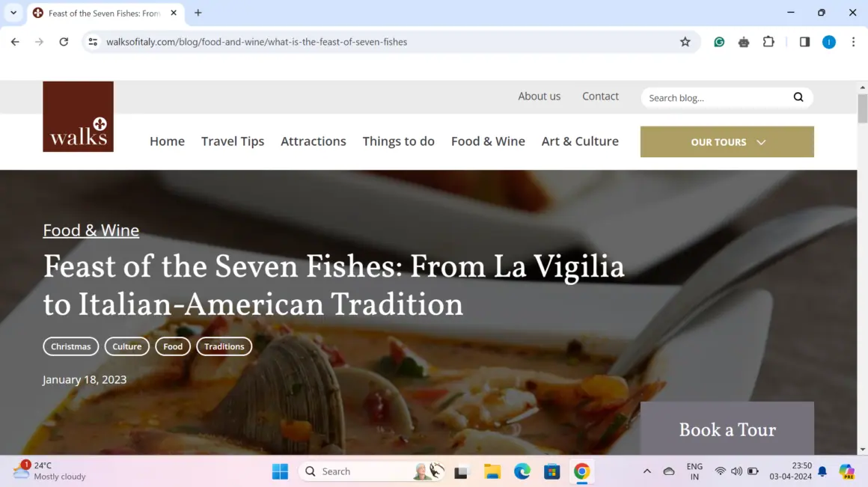Open the Attractions menu
Image resolution: width=868 pixels, height=487 pixels.
point(314,141)
